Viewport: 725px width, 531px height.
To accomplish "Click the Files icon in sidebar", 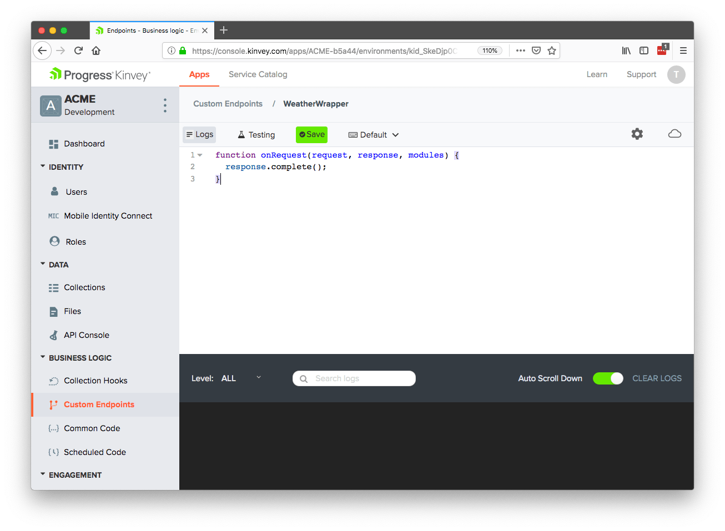I will coord(54,312).
